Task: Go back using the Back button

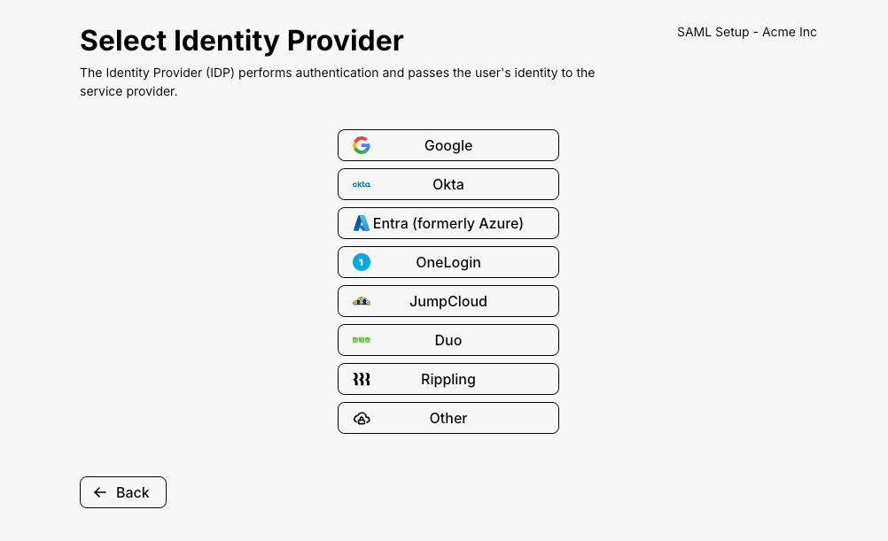Action: [x=123, y=492]
